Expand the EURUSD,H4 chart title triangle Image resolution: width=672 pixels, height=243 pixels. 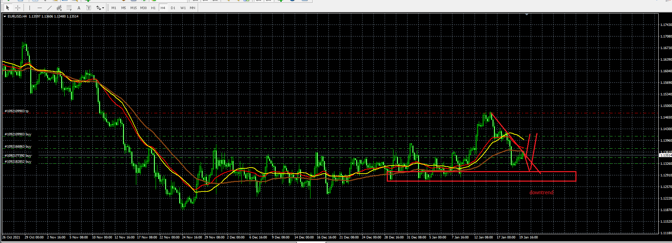tap(5, 16)
